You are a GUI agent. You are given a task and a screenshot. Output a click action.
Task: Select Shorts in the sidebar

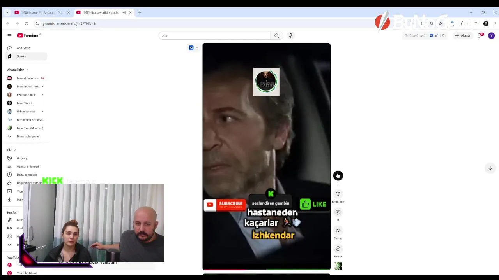26,56
